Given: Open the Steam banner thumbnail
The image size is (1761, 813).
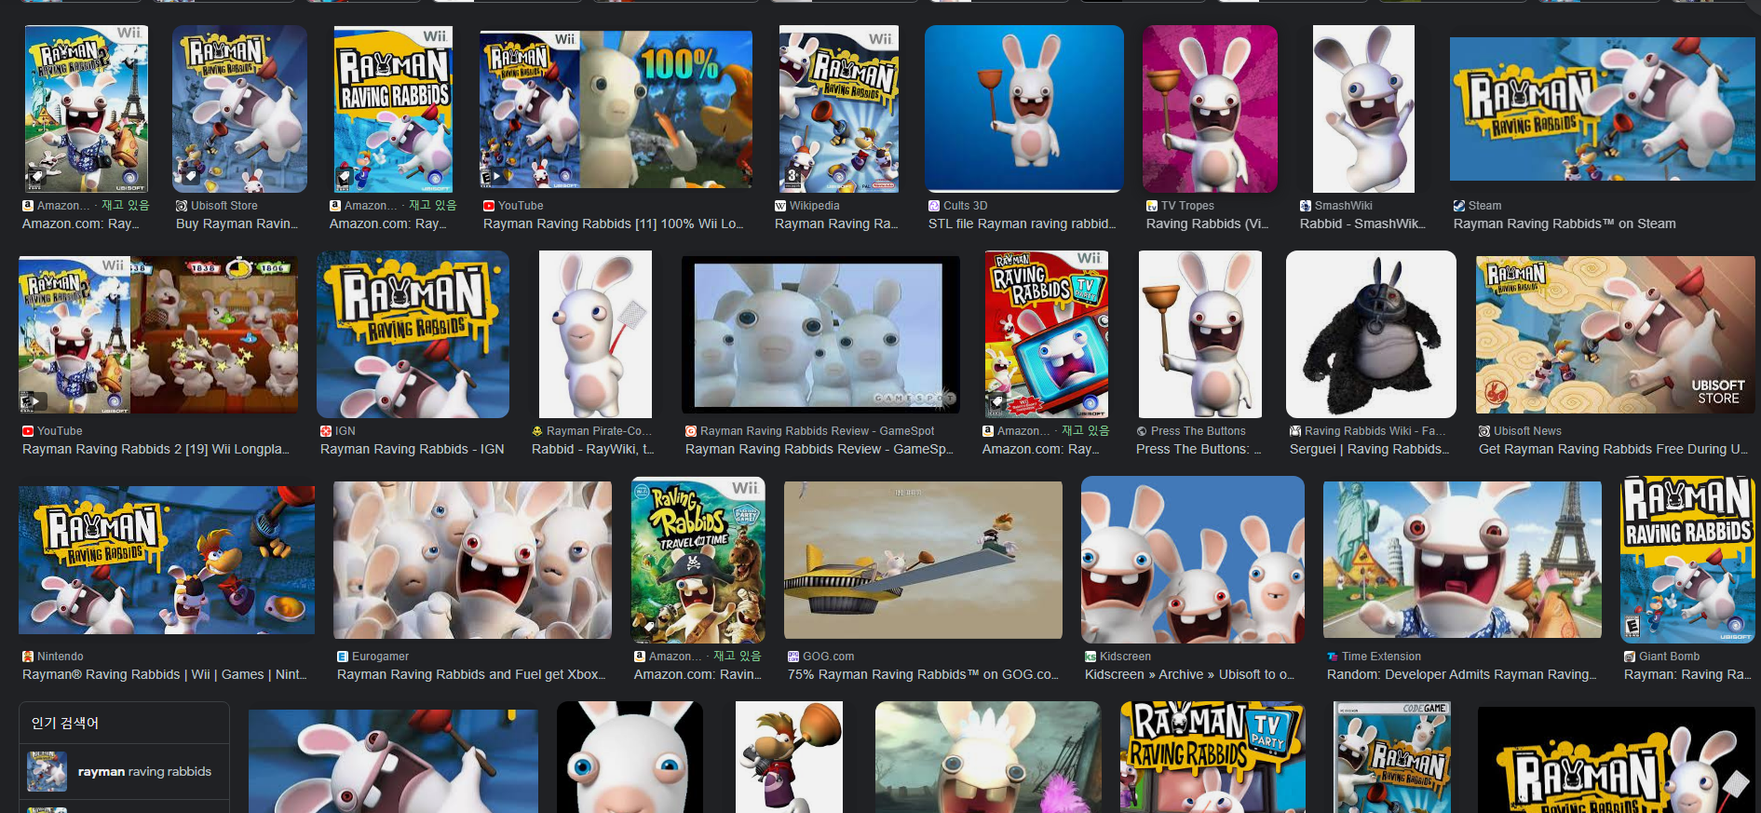Looking at the screenshot, I should [x=1602, y=109].
